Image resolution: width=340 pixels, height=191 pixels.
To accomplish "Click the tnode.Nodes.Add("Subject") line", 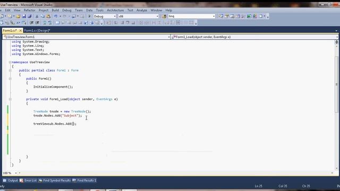I will click(x=58, y=116).
